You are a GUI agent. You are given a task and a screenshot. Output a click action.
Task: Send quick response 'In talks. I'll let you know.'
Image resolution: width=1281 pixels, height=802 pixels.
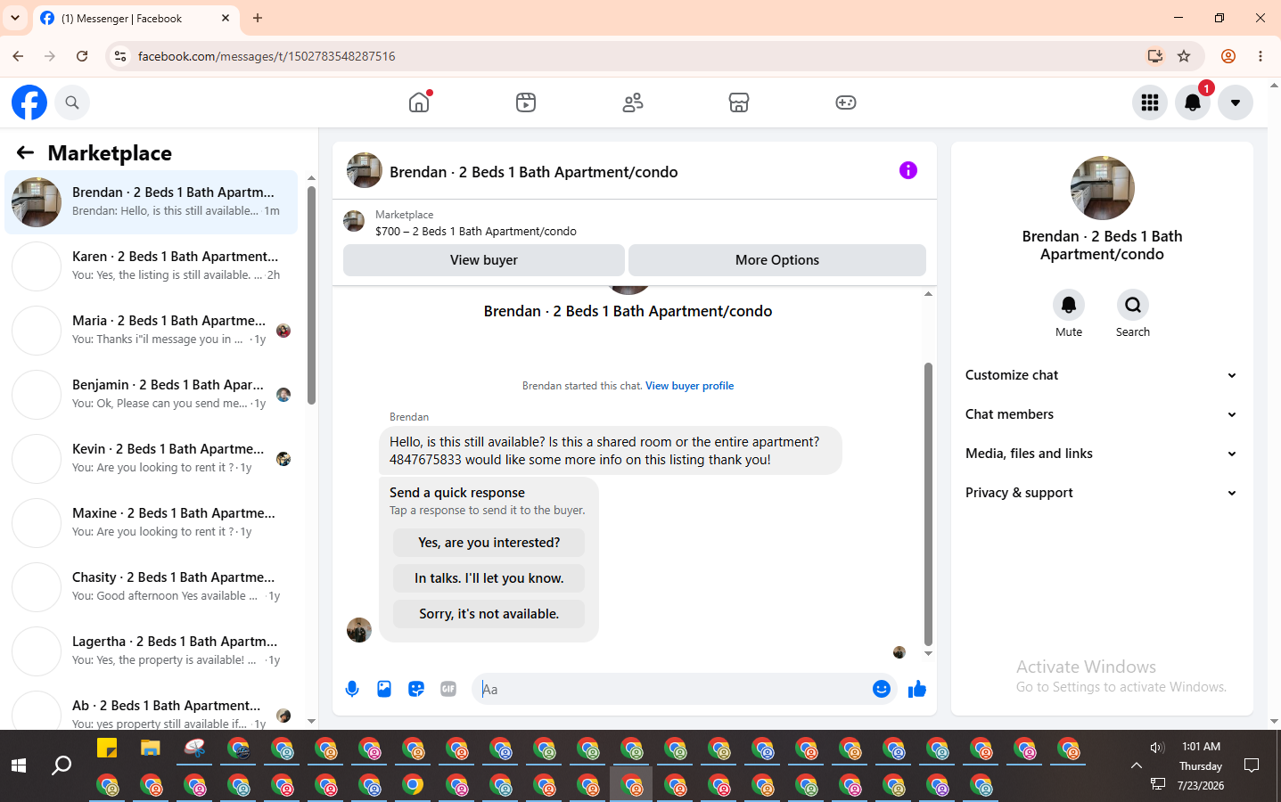489,578
